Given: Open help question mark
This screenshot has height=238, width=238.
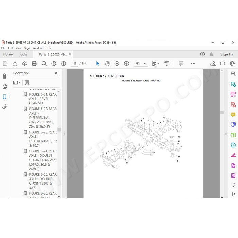Looking at the screenshot, I should pyautogui.click(x=202, y=54).
